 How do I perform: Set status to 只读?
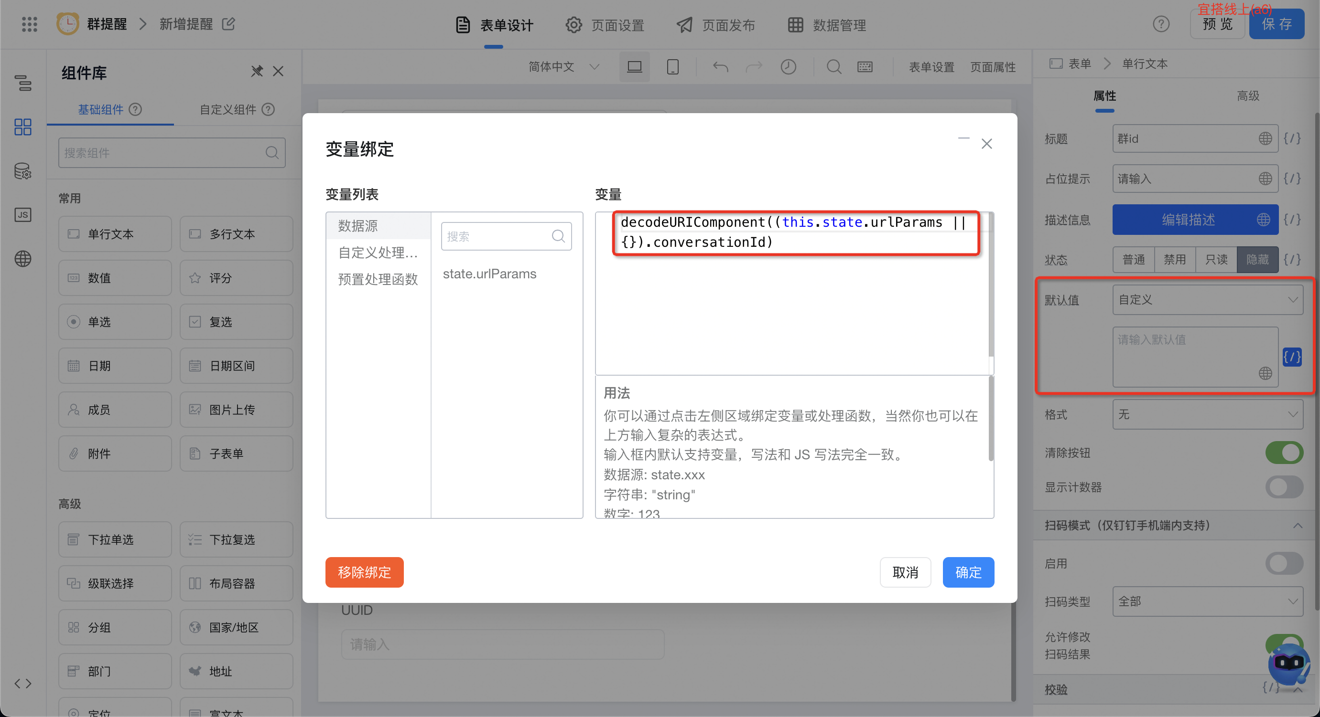(x=1216, y=260)
